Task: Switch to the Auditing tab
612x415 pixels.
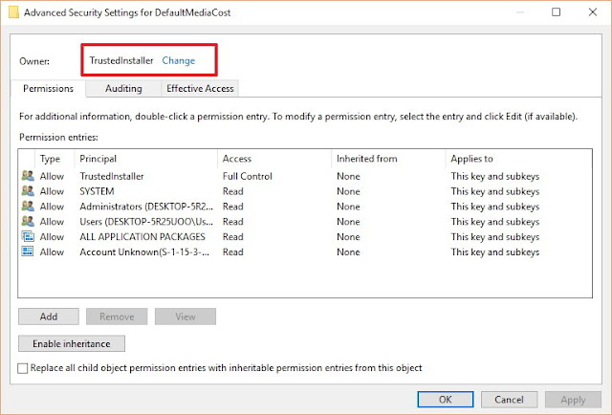Action: 123,88
